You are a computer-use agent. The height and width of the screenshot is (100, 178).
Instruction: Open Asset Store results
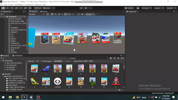(84, 61)
